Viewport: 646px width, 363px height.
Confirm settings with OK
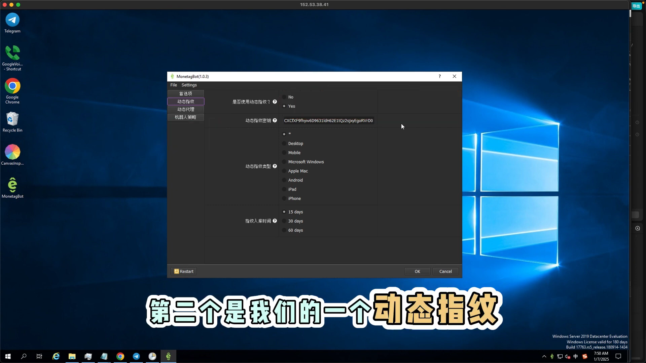[x=417, y=271]
